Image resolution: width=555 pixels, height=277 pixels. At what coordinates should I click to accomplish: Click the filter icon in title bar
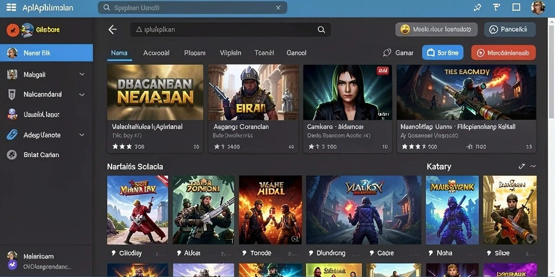coord(496,8)
